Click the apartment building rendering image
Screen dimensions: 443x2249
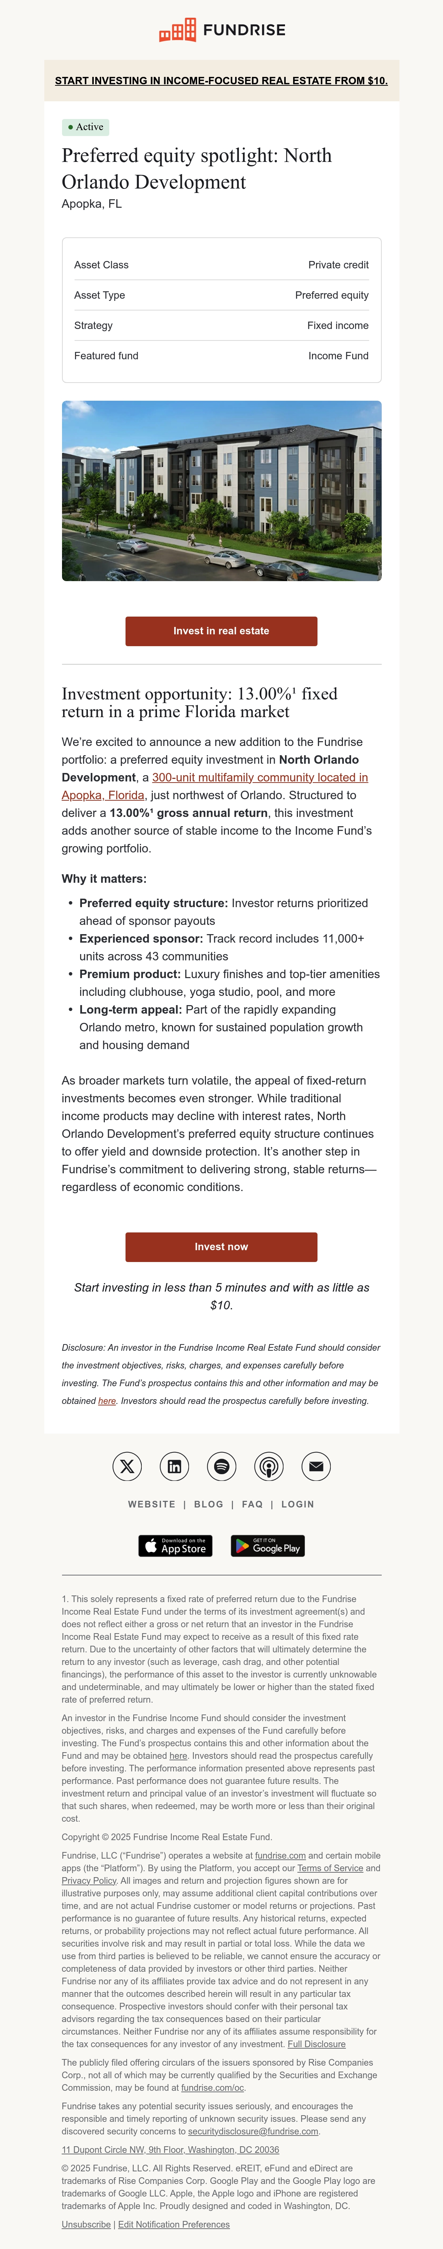click(221, 491)
